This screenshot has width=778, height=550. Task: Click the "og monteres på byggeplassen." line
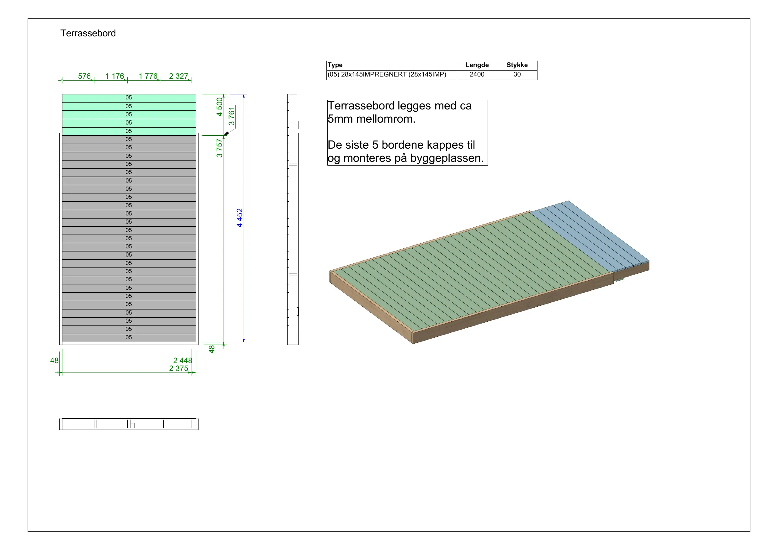405,158
